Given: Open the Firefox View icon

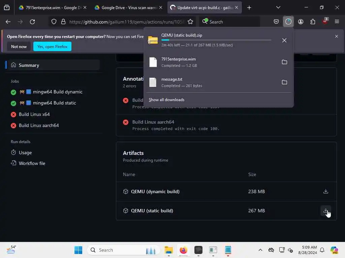Looking at the screenshot, I should (x=7, y=8).
